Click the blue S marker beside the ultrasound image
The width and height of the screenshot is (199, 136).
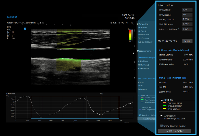25,29
